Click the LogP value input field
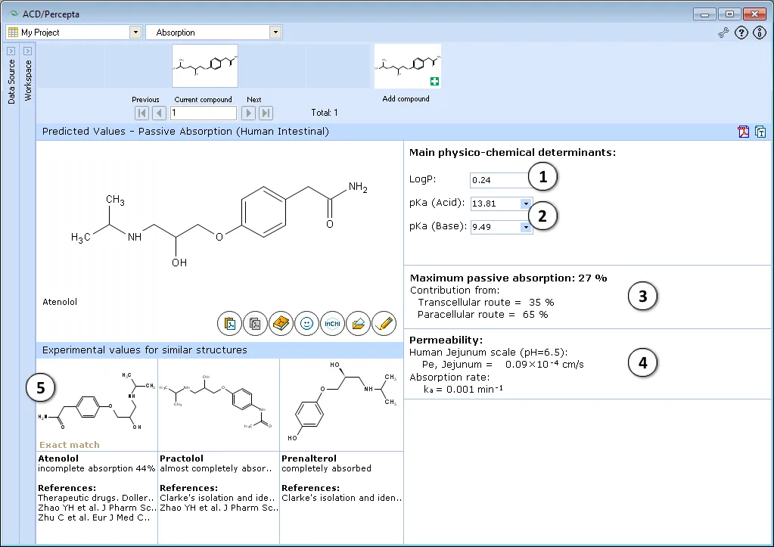 point(499,180)
